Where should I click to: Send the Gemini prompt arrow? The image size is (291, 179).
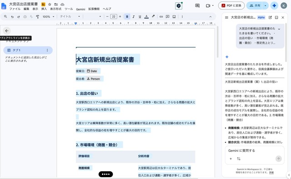pos(278,159)
